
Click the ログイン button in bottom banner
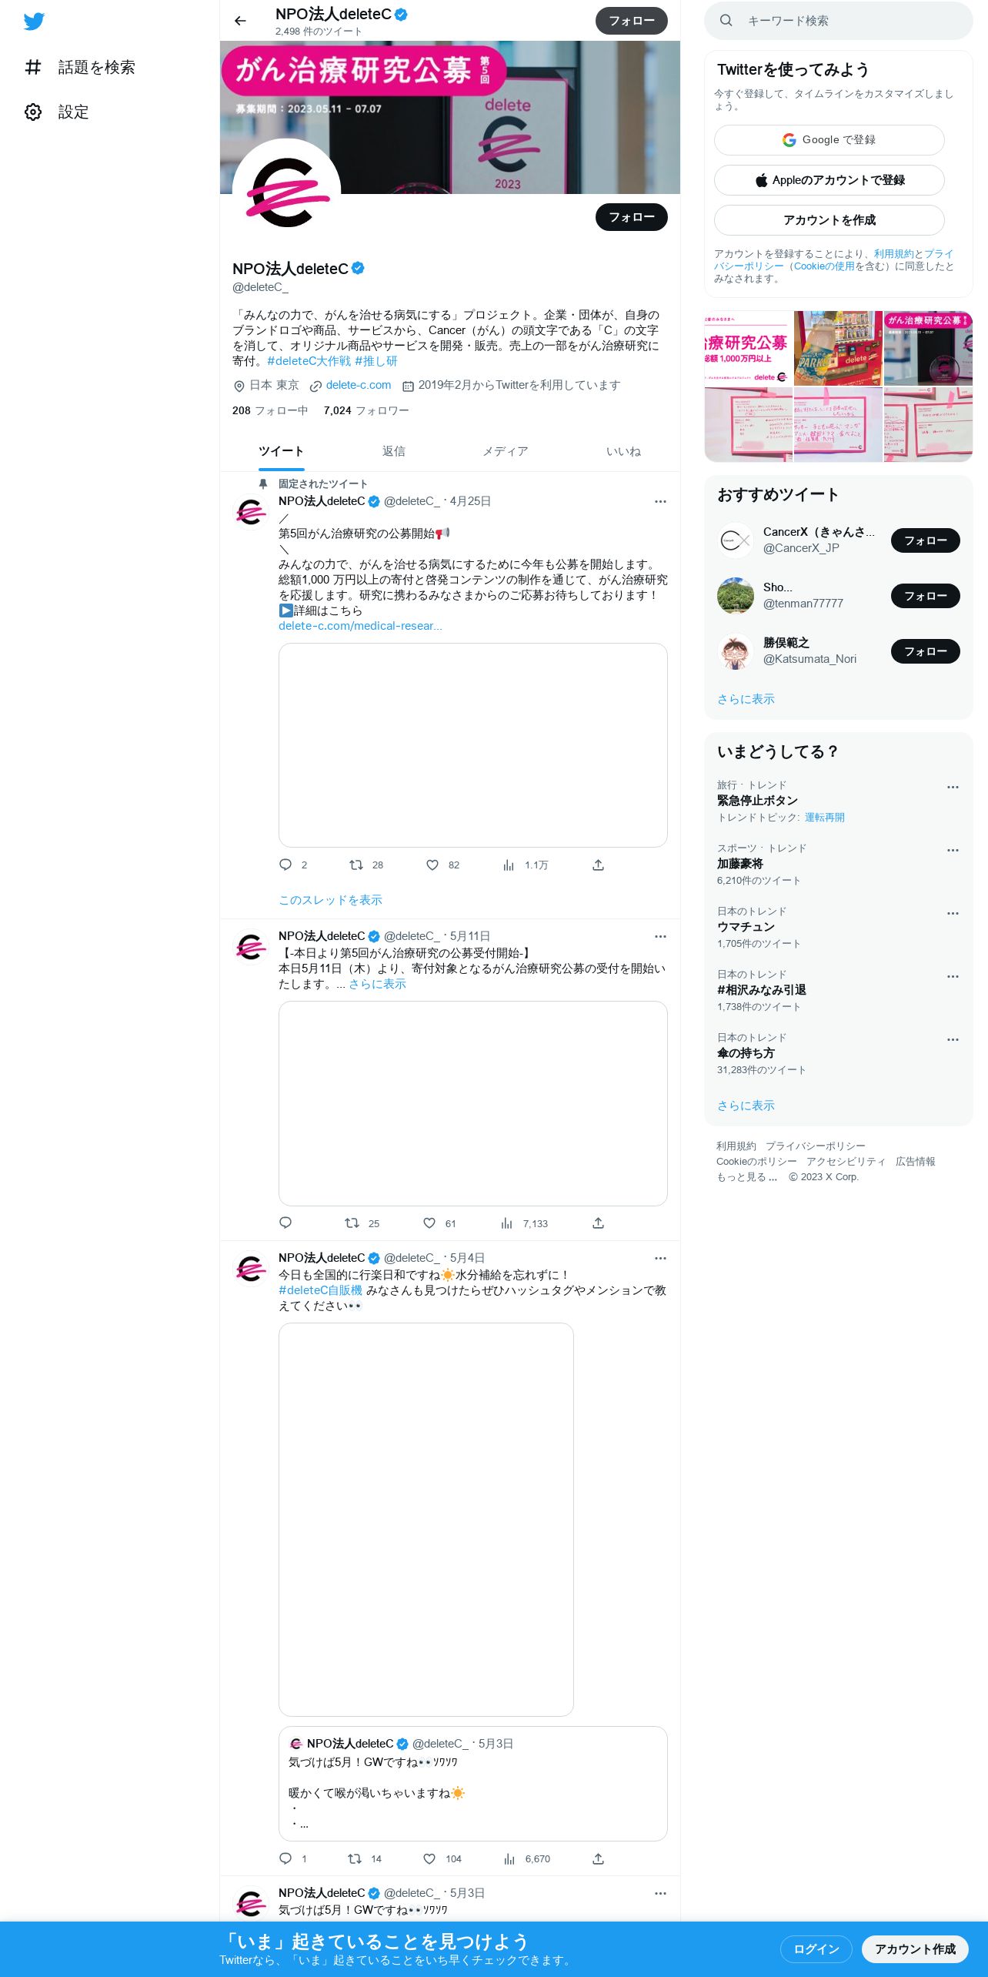pyautogui.click(x=816, y=1949)
